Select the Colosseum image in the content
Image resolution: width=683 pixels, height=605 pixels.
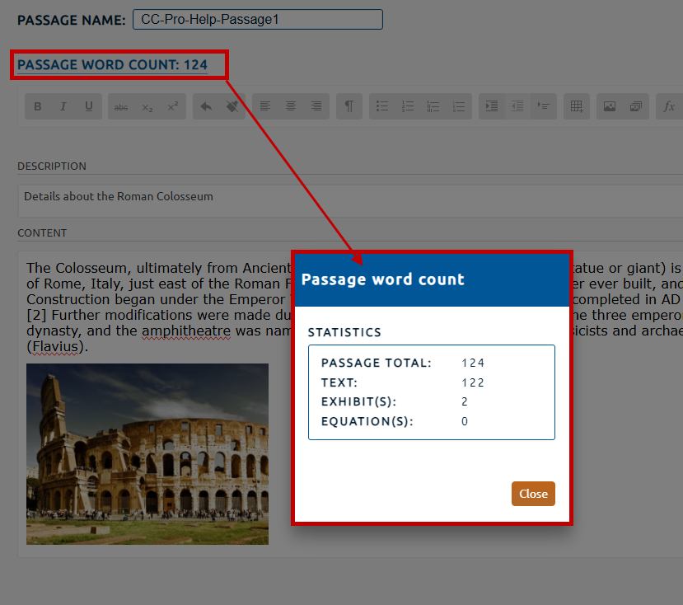(x=147, y=453)
